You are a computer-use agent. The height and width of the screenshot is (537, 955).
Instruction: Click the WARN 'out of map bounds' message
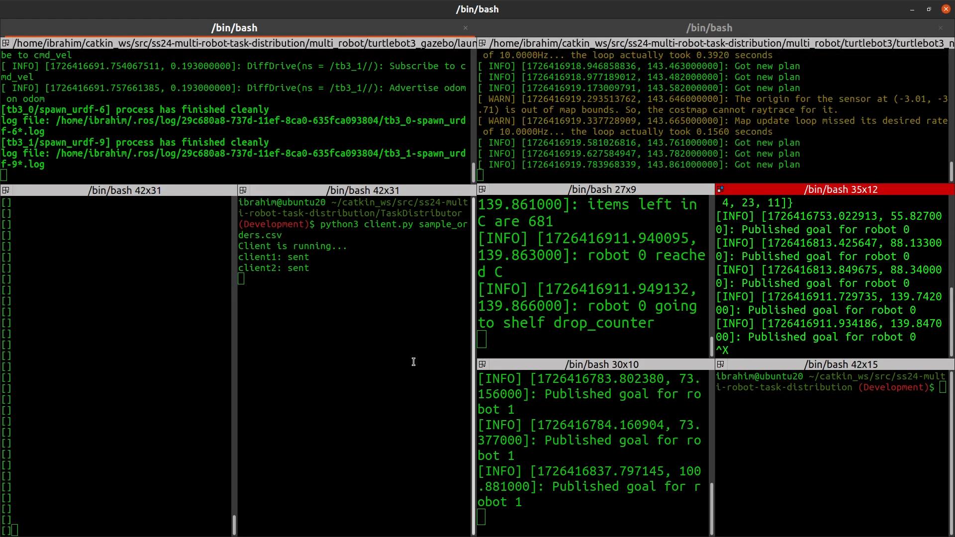click(713, 104)
